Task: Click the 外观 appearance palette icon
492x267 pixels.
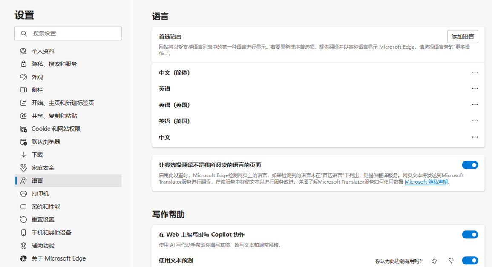Action: pos(23,77)
